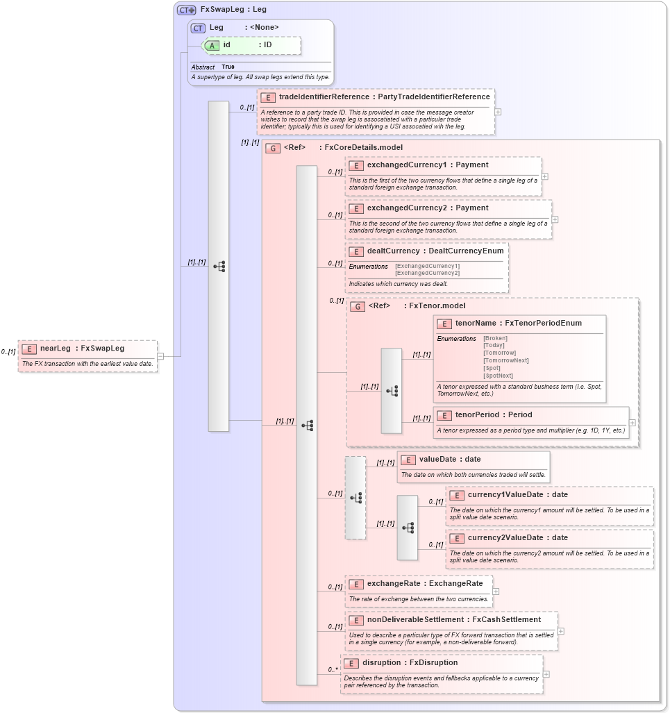Expand the exchangedCurrency1 Payment element
The width and height of the screenshot is (670, 713).
(545, 176)
